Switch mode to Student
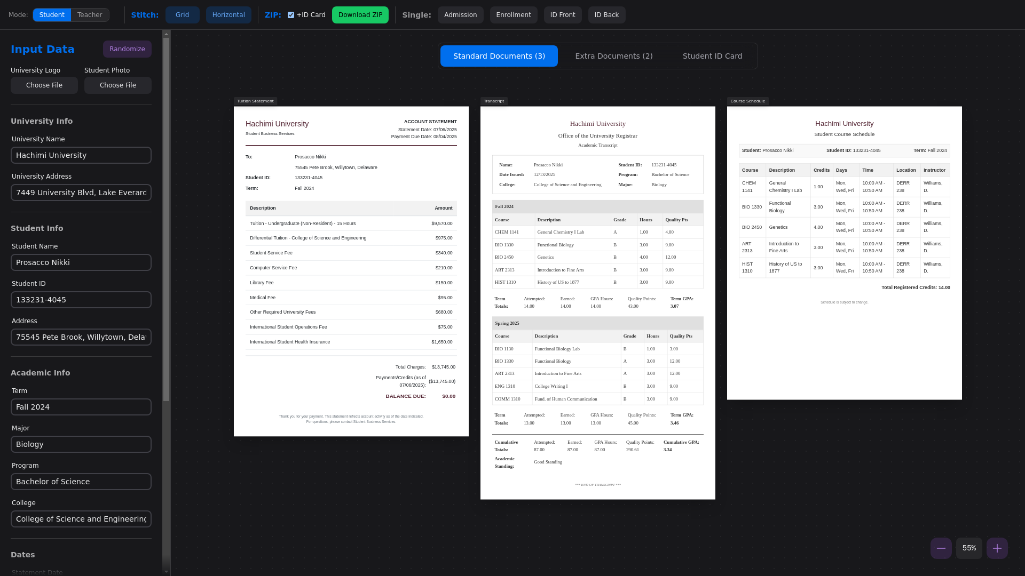The image size is (1025, 576). (52, 15)
